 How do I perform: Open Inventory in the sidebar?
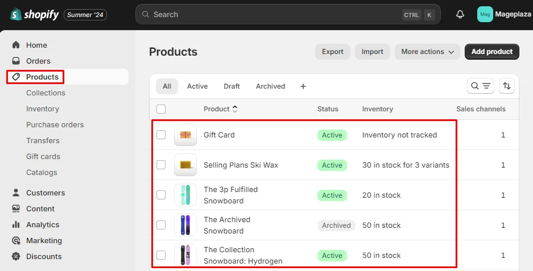[x=43, y=109]
